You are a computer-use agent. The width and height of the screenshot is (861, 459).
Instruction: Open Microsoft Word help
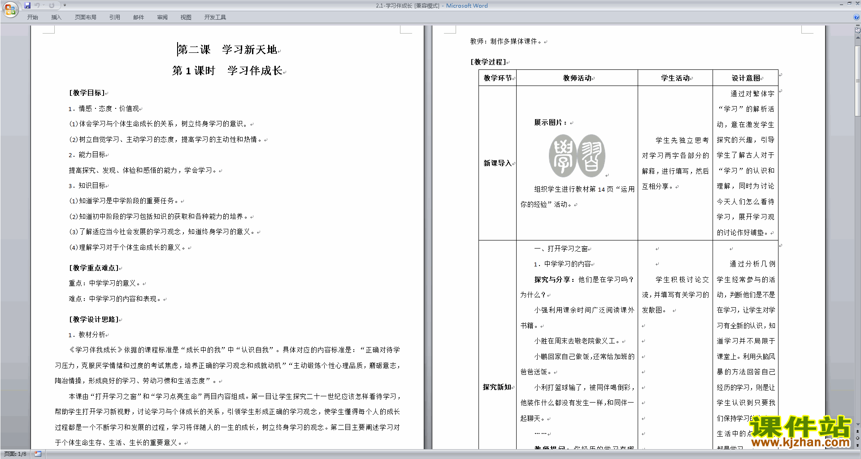(857, 17)
